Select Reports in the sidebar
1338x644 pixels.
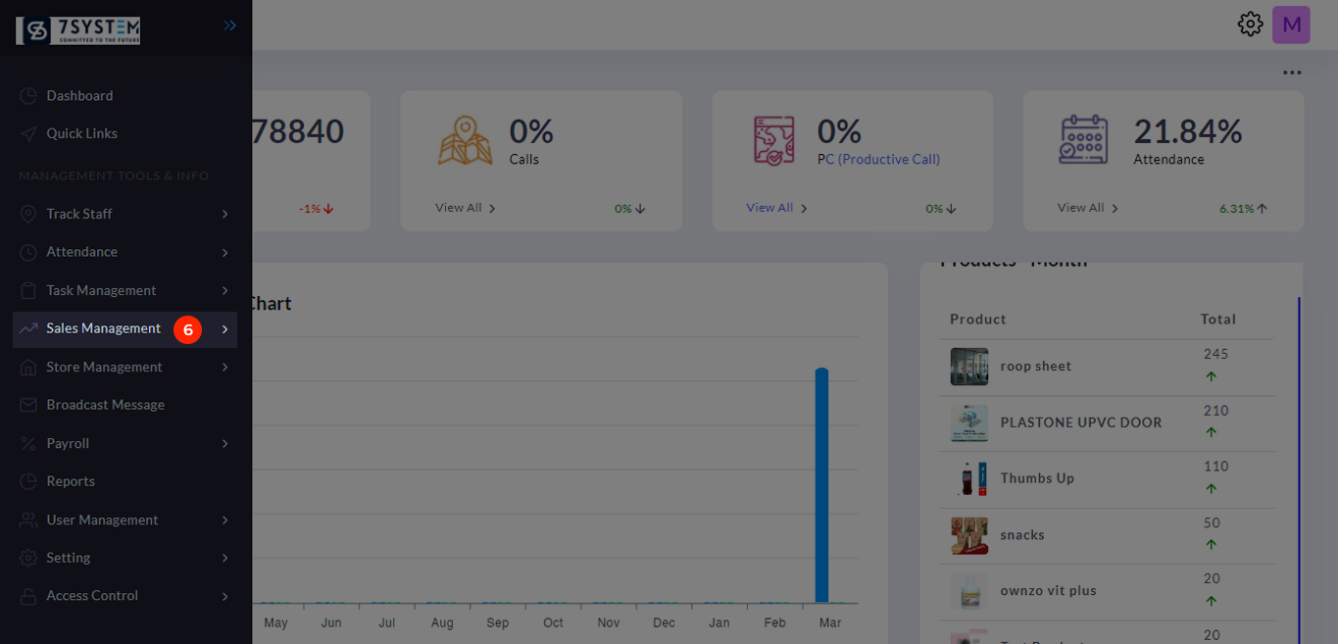71,481
